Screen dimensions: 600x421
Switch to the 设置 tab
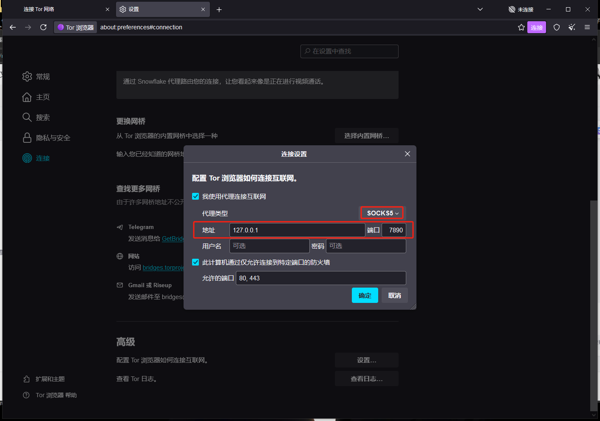click(163, 9)
